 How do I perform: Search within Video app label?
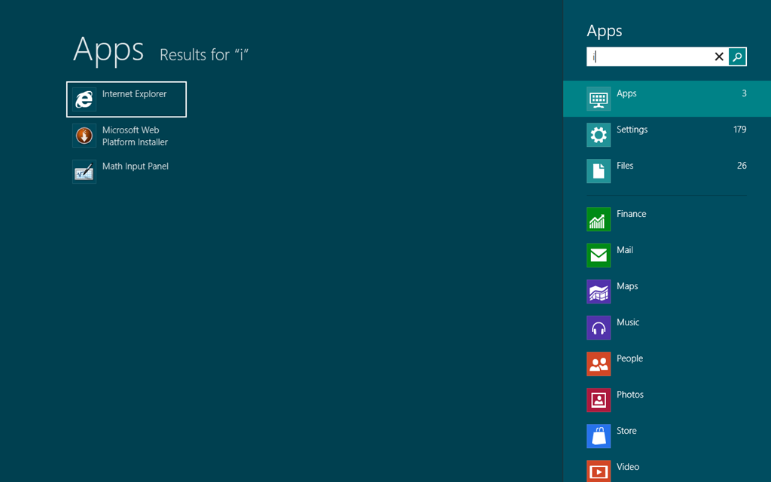[628, 467]
